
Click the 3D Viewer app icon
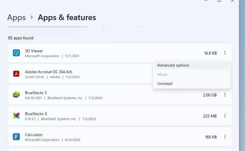point(16,53)
